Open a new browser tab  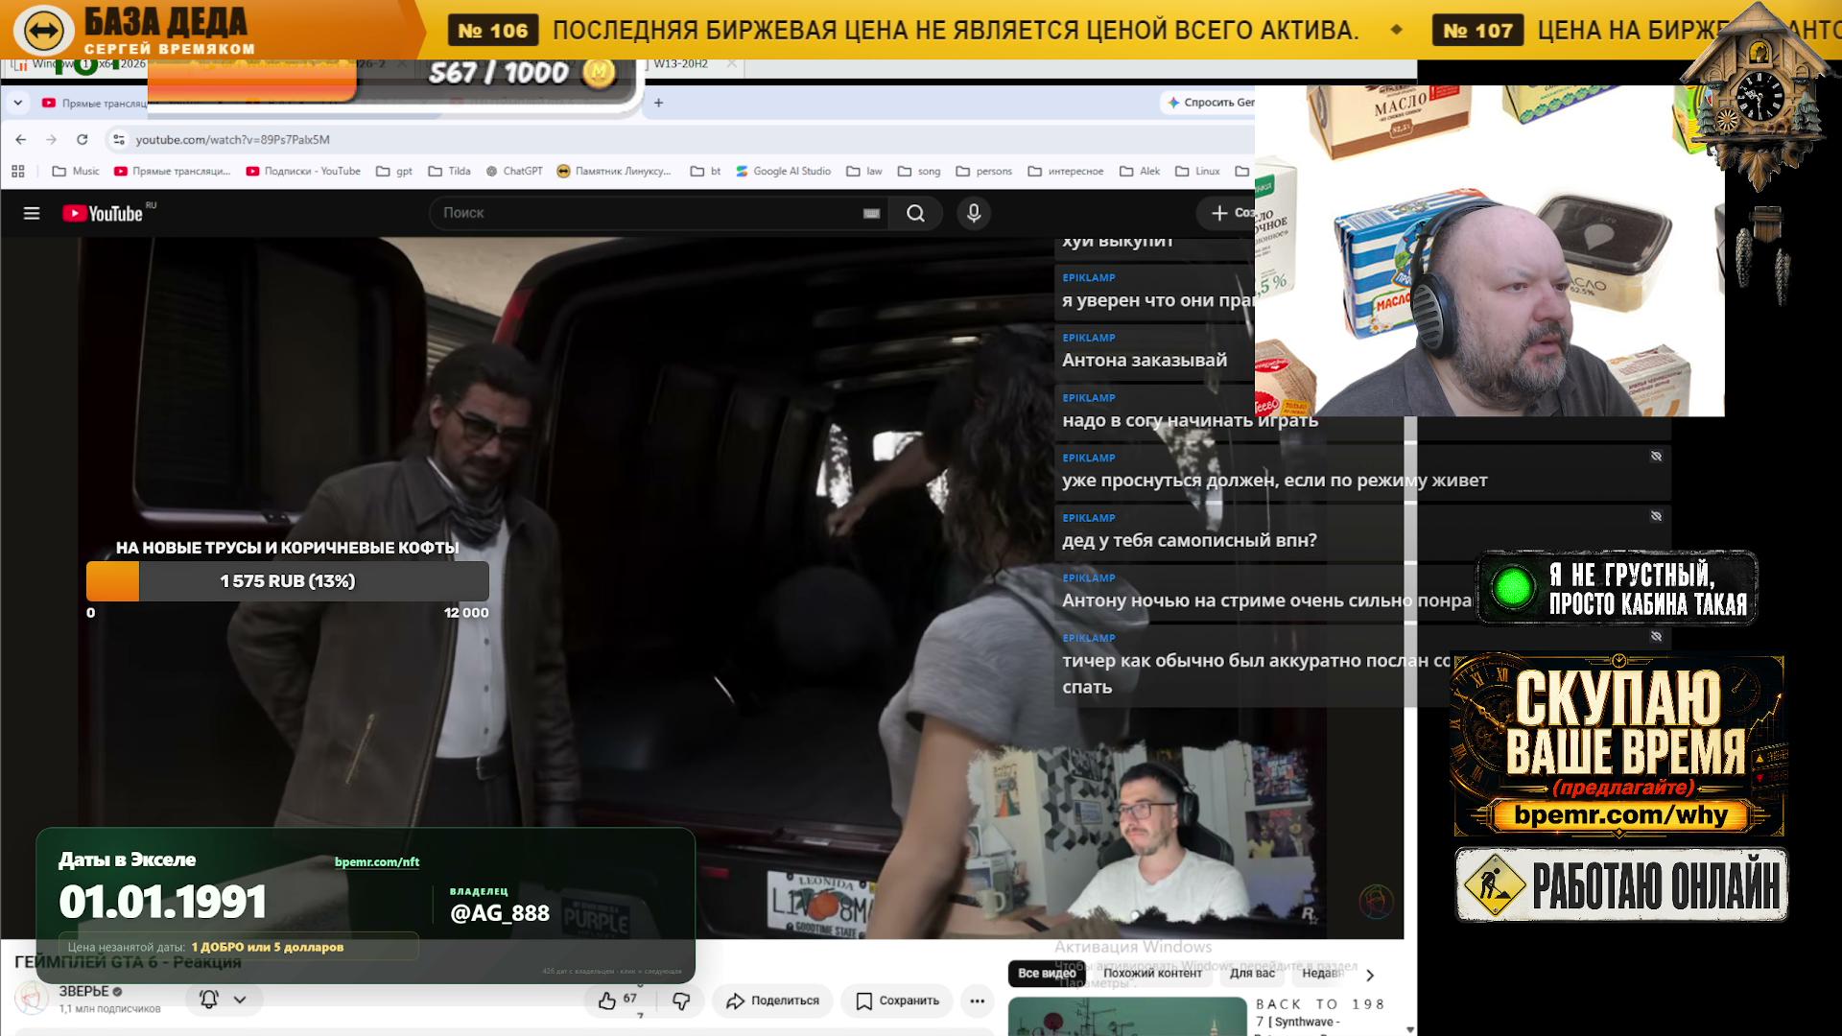pos(658,103)
